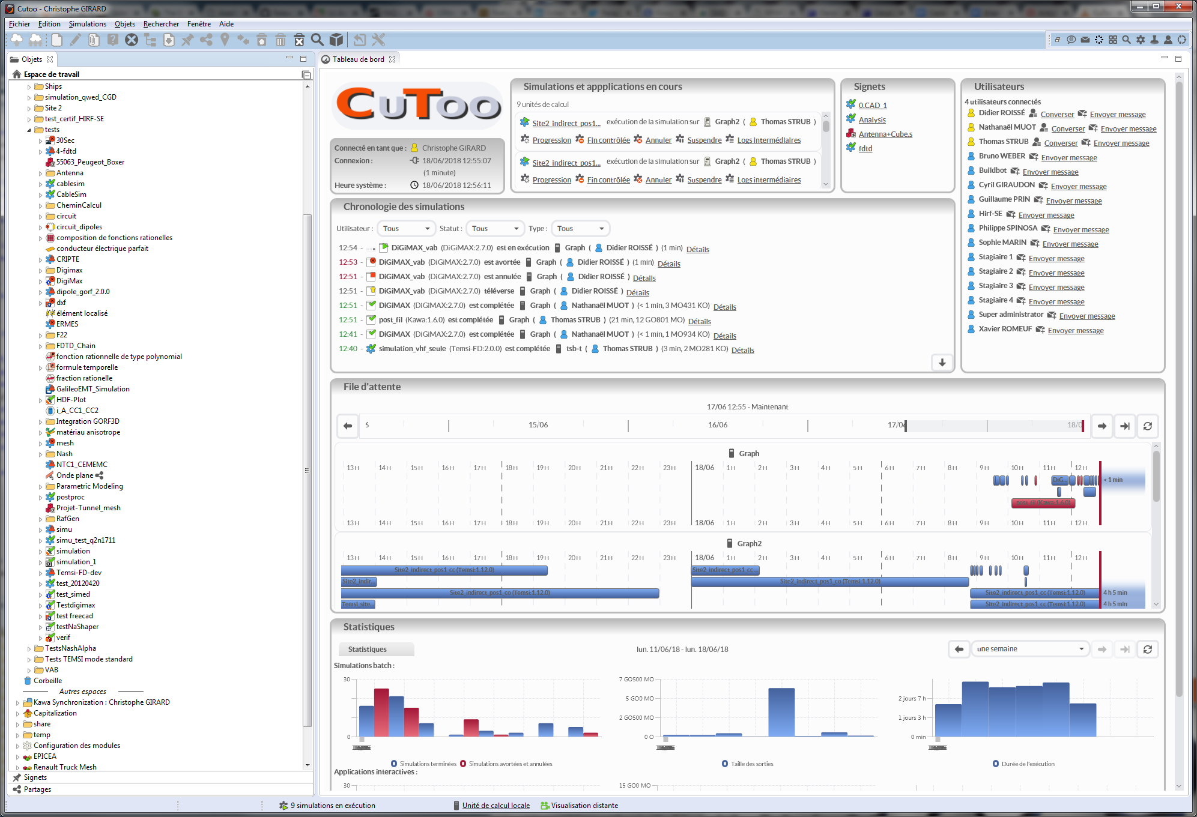
Task: Click the share toolbar icon
Action: [x=206, y=40]
